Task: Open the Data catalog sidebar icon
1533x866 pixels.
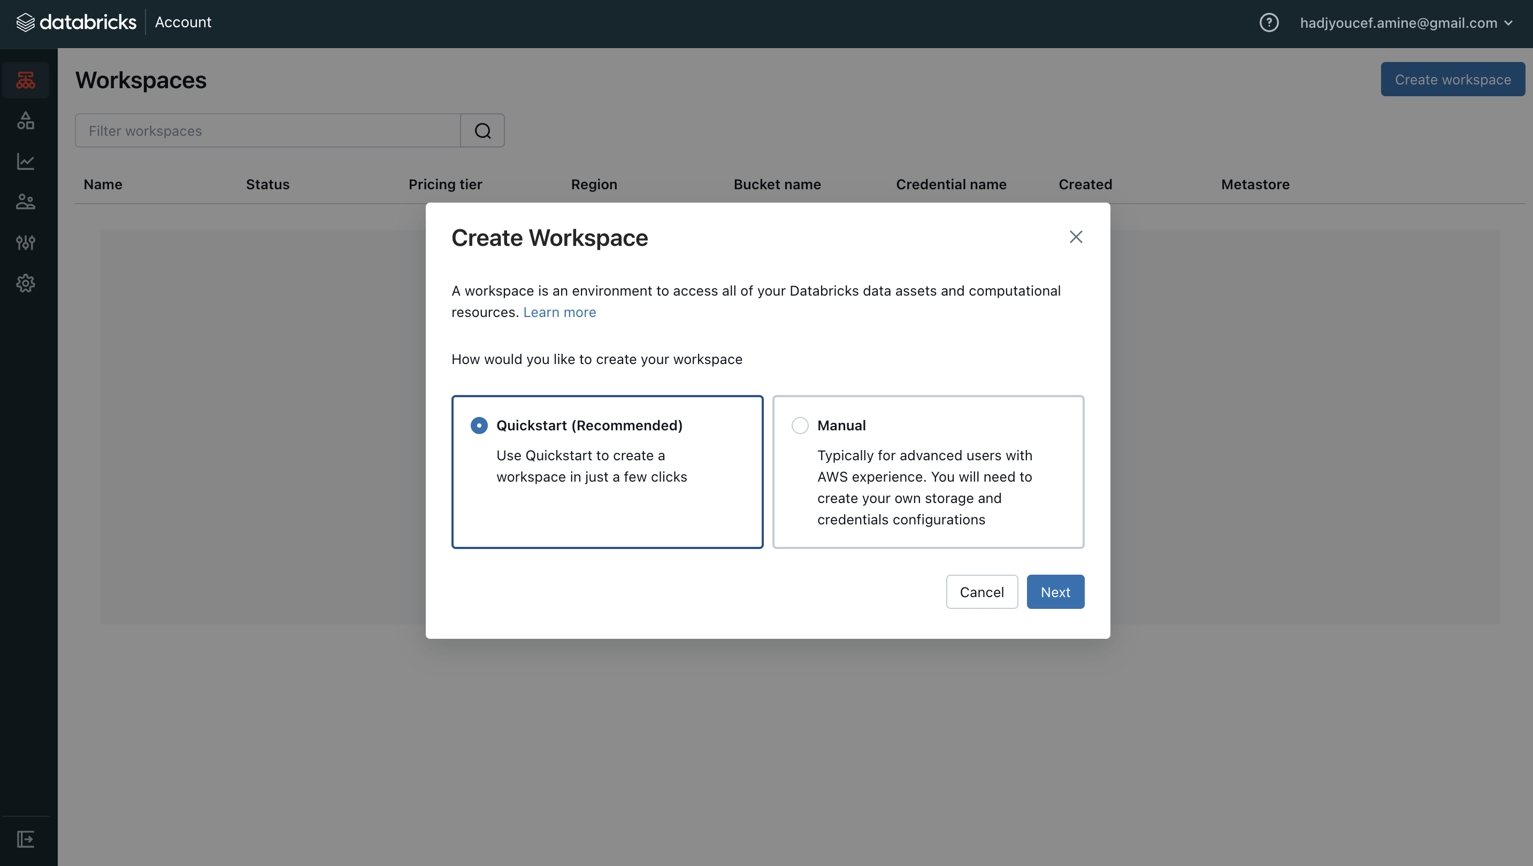Action: pos(26,120)
